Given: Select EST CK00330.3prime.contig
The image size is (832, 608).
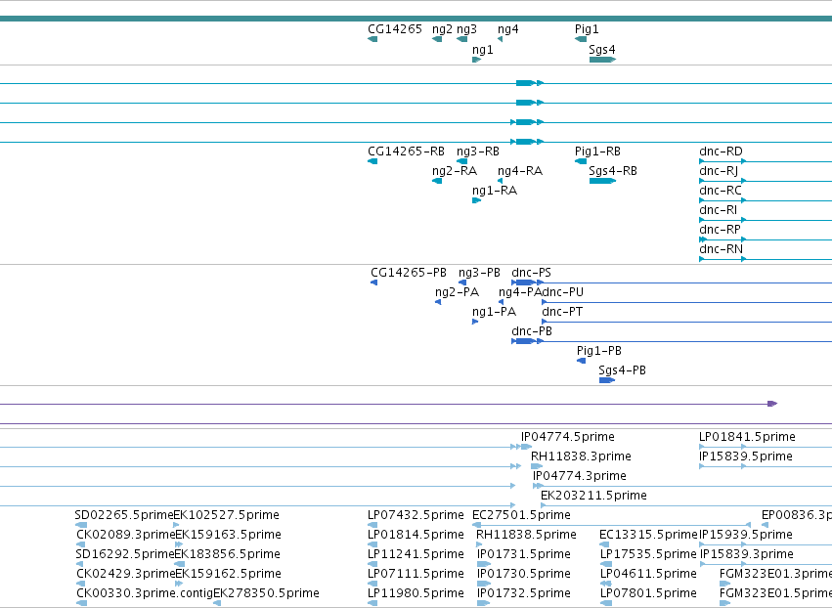Looking at the screenshot, I should pyautogui.click(x=82, y=603).
